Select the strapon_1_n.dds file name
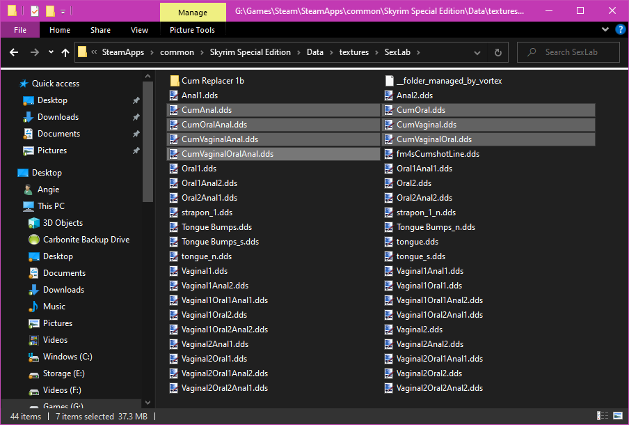629x425 pixels. pos(426,212)
